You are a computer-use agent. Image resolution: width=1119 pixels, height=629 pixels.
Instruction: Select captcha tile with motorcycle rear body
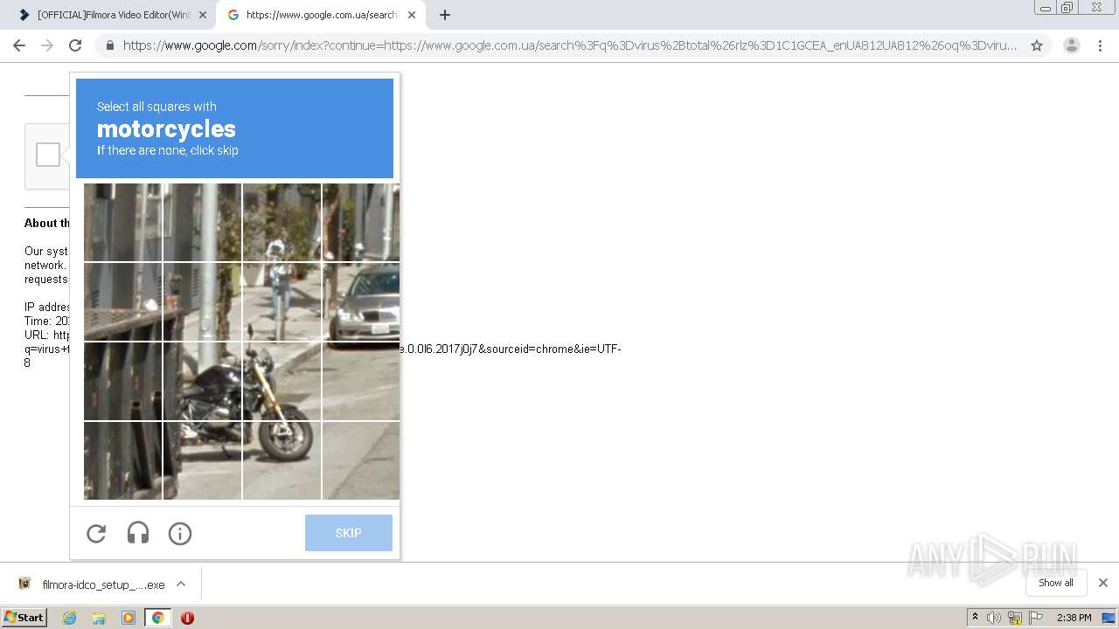tap(202, 381)
